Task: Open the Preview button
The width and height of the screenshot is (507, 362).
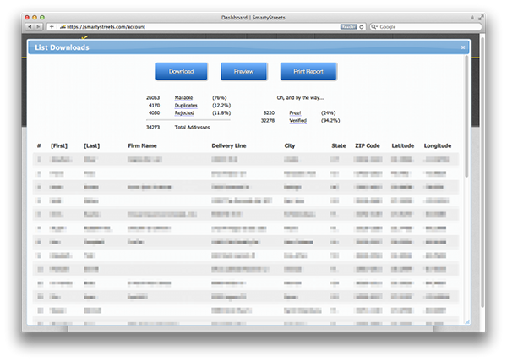Action: [x=244, y=71]
